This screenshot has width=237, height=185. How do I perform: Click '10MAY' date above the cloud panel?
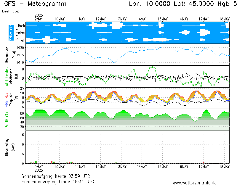click(60, 19)
